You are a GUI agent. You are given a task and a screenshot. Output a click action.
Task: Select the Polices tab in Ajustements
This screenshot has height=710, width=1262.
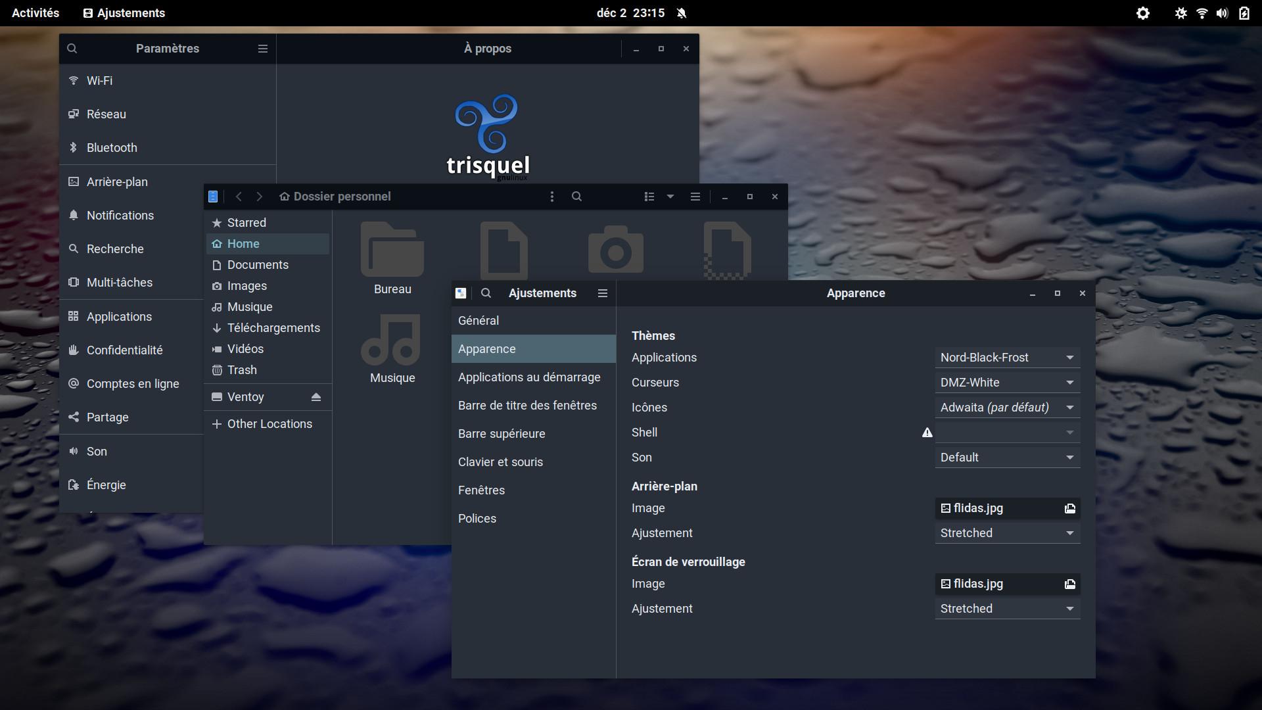point(477,519)
